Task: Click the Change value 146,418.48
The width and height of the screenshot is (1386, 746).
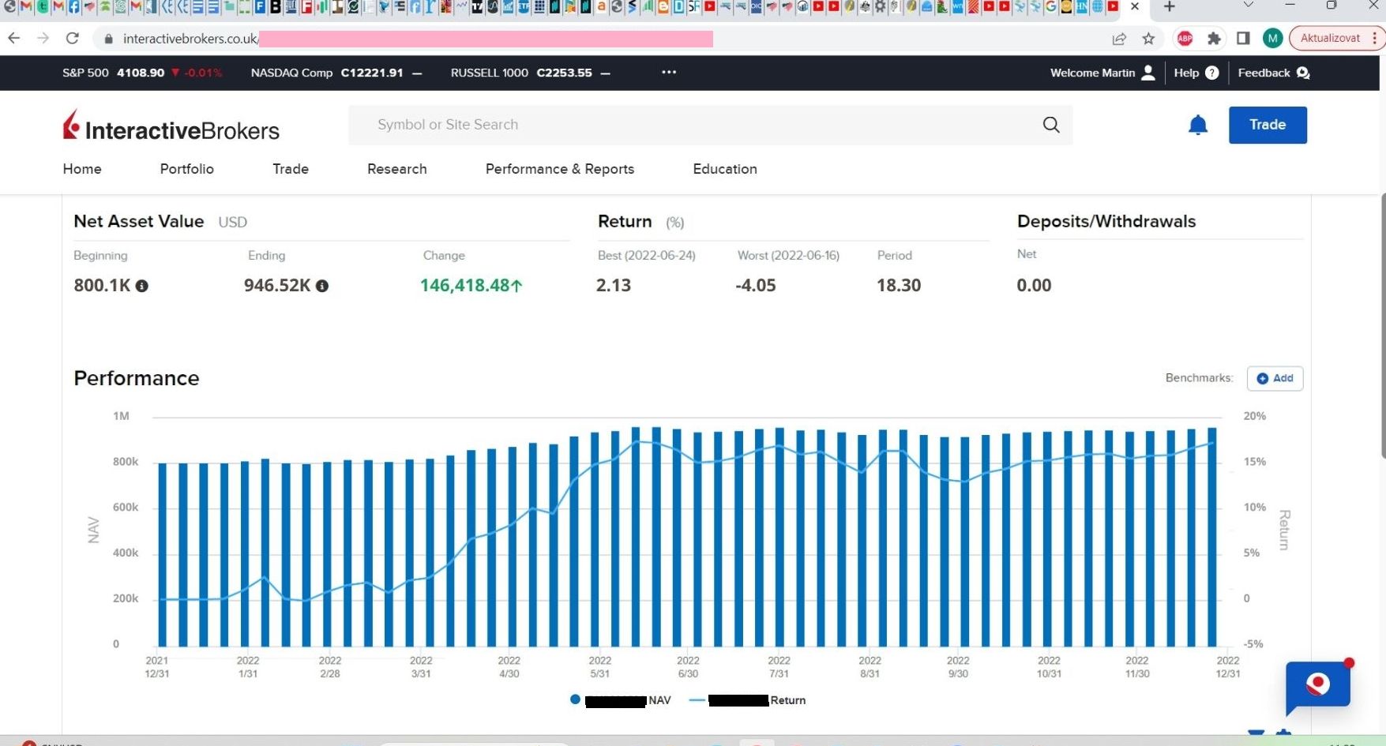Action: coord(471,286)
